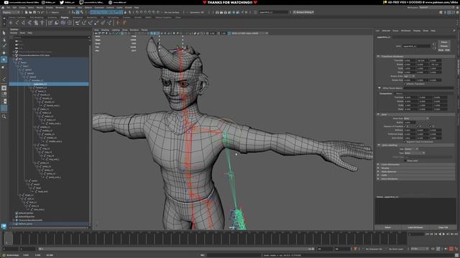The image size is (460, 258).
Task: Open the Create menu
Action: (22, 7)
